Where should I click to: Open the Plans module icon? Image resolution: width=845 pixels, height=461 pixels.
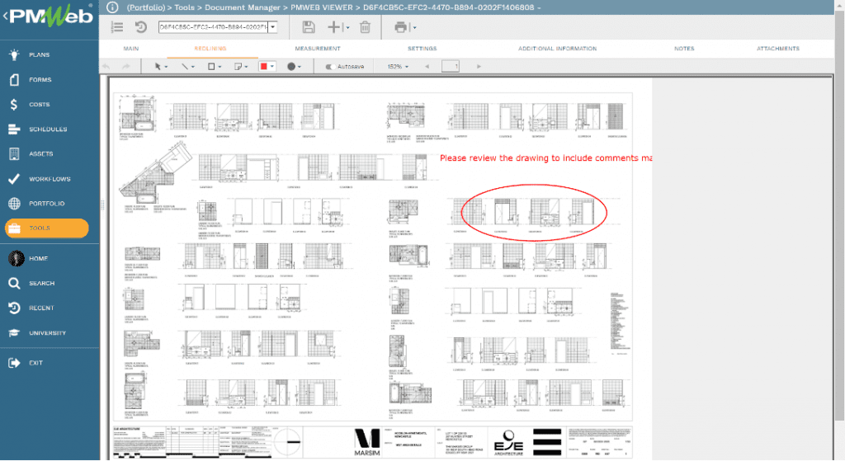(15, 54)
